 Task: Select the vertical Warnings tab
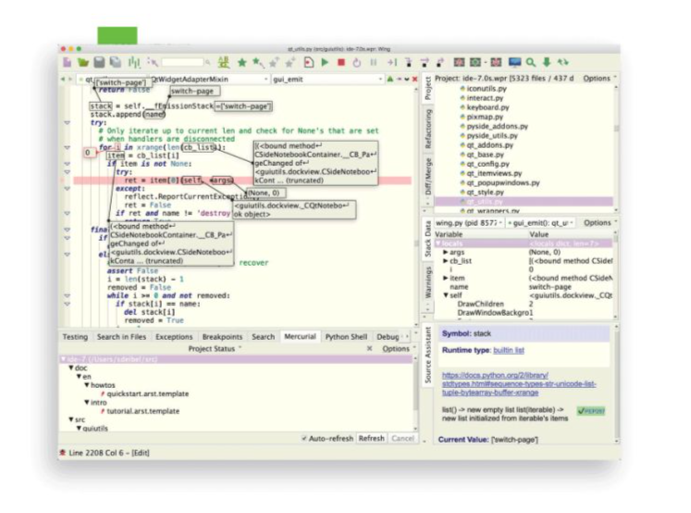(x=428, y=282)
